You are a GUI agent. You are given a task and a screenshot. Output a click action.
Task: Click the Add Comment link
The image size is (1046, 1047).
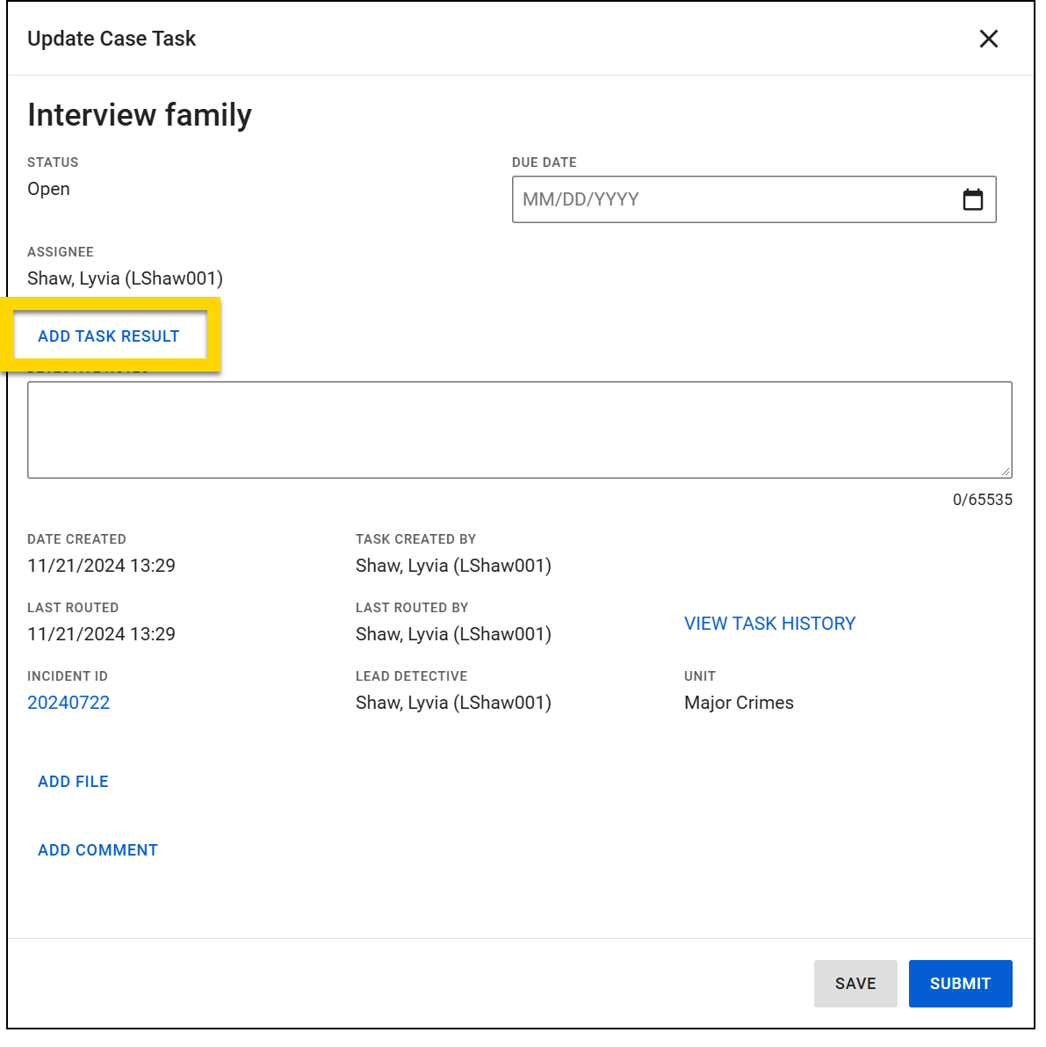97,849
